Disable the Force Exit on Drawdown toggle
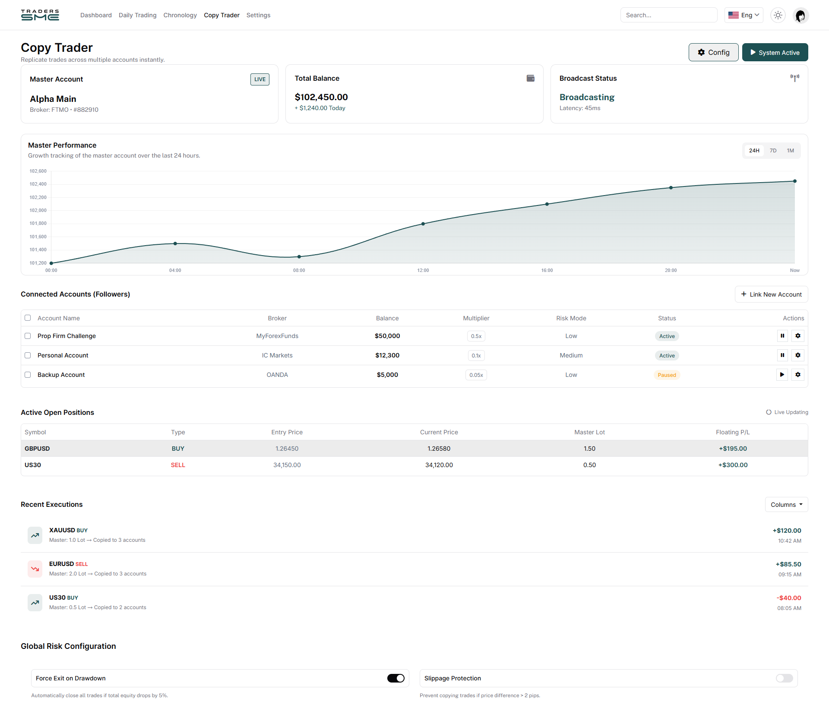Screen dimensions: 829x727 pyautogui.click(x=396, y=678)
